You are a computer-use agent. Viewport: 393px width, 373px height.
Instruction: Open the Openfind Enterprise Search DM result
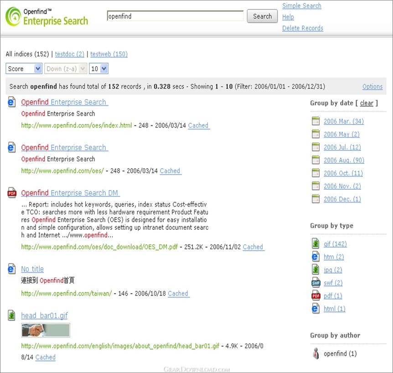point(70,193)
